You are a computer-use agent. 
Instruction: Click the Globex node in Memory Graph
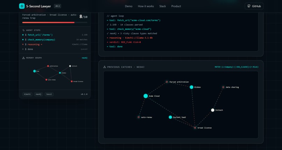click(60, 73)
